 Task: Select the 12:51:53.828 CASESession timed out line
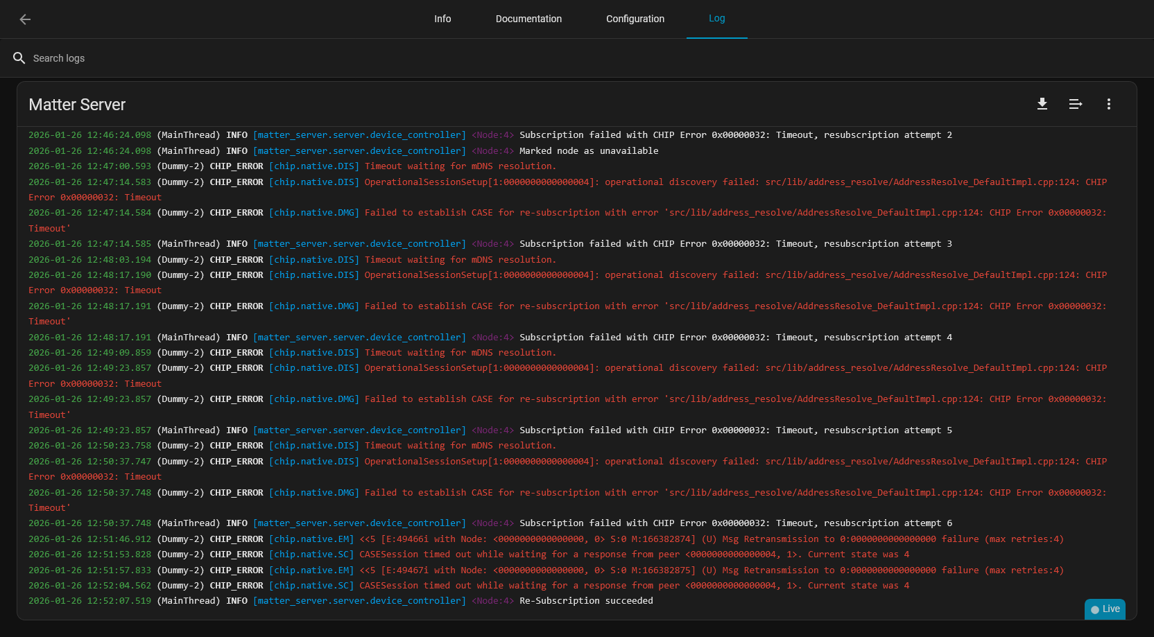(633, 555)
